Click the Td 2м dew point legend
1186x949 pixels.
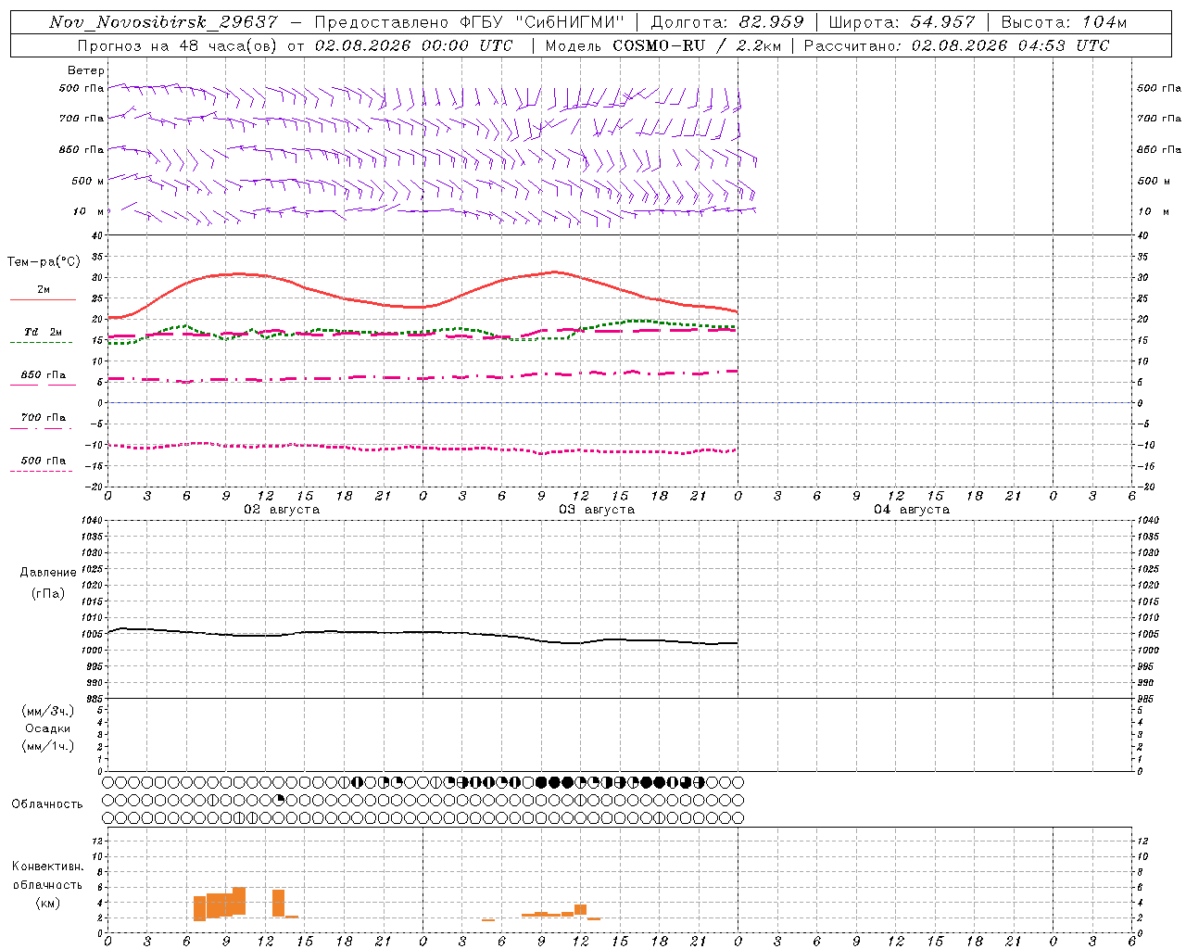coord(43,332)
